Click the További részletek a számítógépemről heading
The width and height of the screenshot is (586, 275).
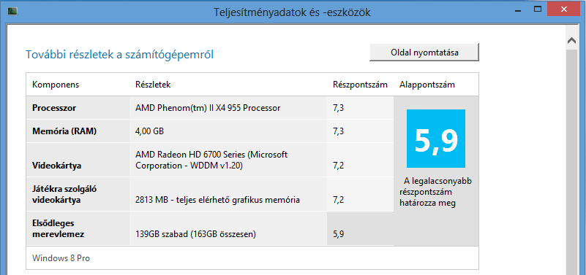pyautogui.click(x=119, y=55)
